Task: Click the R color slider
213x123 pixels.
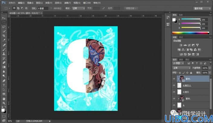Action: coord(191,19)
